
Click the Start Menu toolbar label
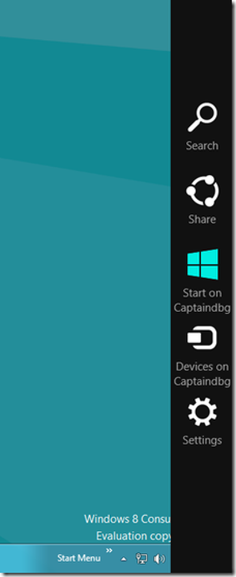point(79,558)
